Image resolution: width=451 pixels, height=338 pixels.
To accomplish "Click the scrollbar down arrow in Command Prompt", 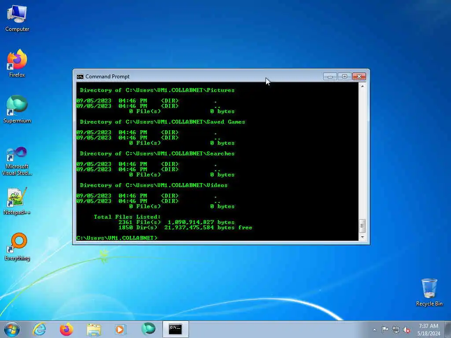I will [x=362, y=237].
